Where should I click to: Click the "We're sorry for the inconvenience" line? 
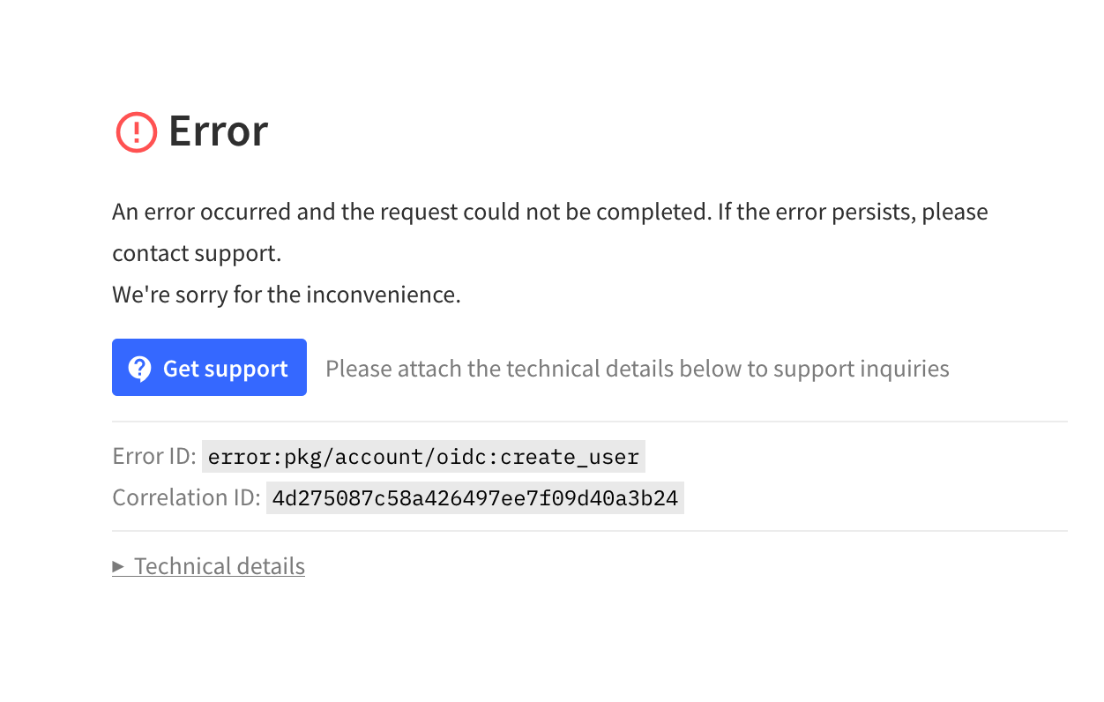click(x=287, y=295)
